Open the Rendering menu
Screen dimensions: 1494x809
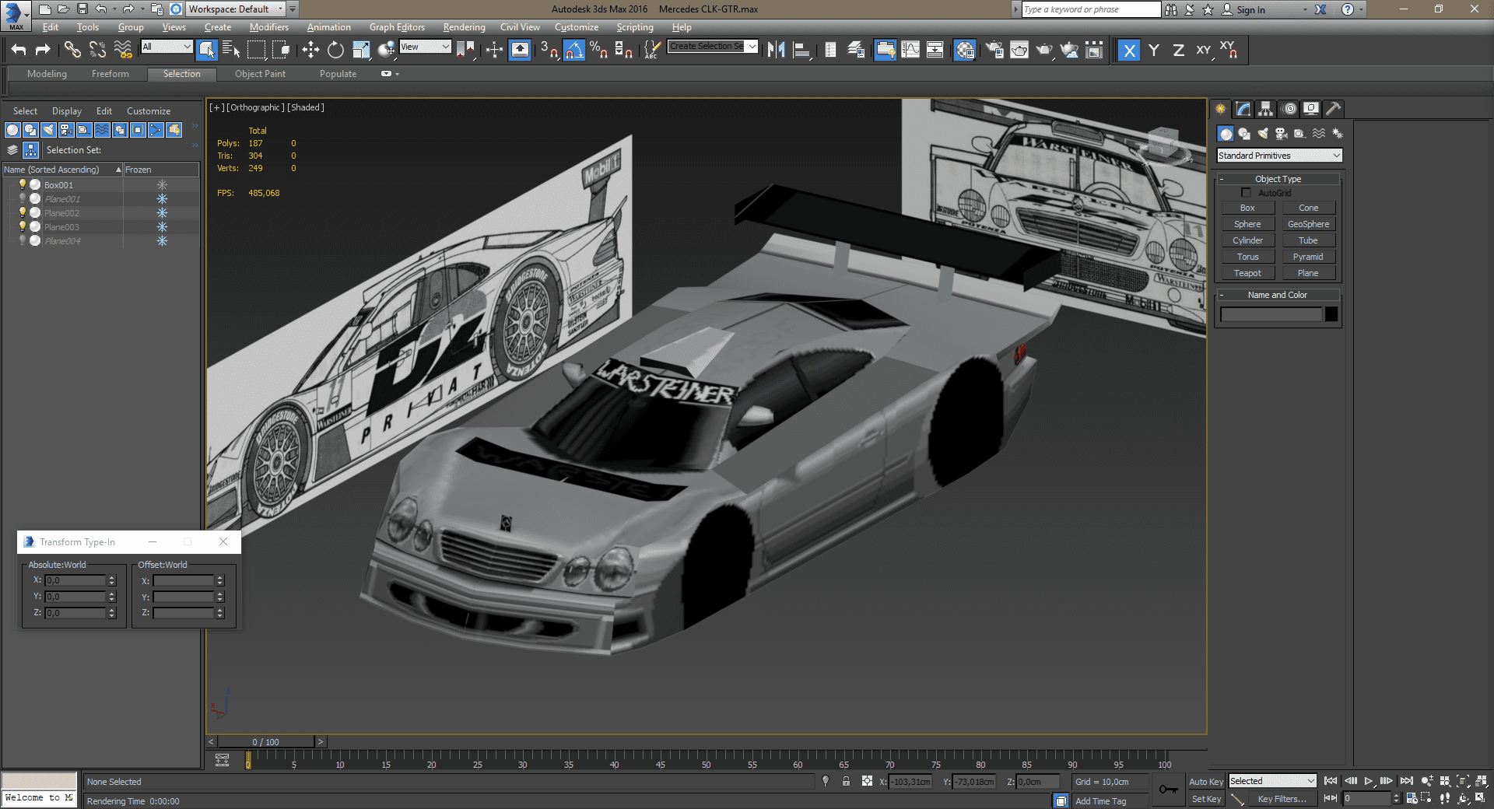pos(464,27)
